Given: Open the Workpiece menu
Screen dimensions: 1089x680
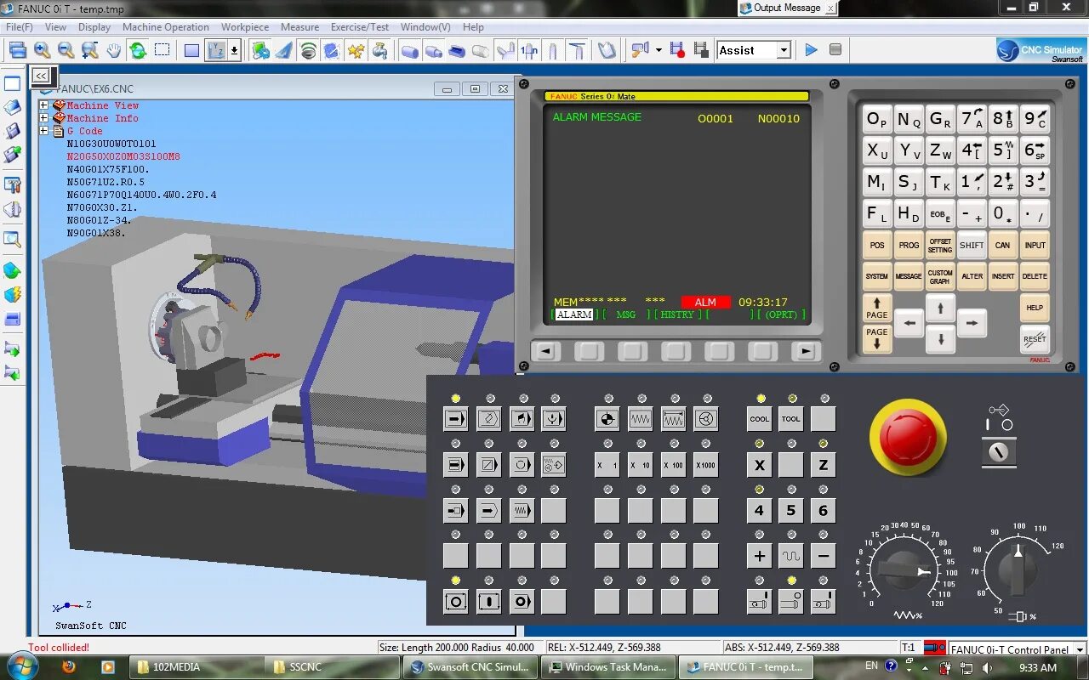Looking at the screenshot, I should coord(245,27).
